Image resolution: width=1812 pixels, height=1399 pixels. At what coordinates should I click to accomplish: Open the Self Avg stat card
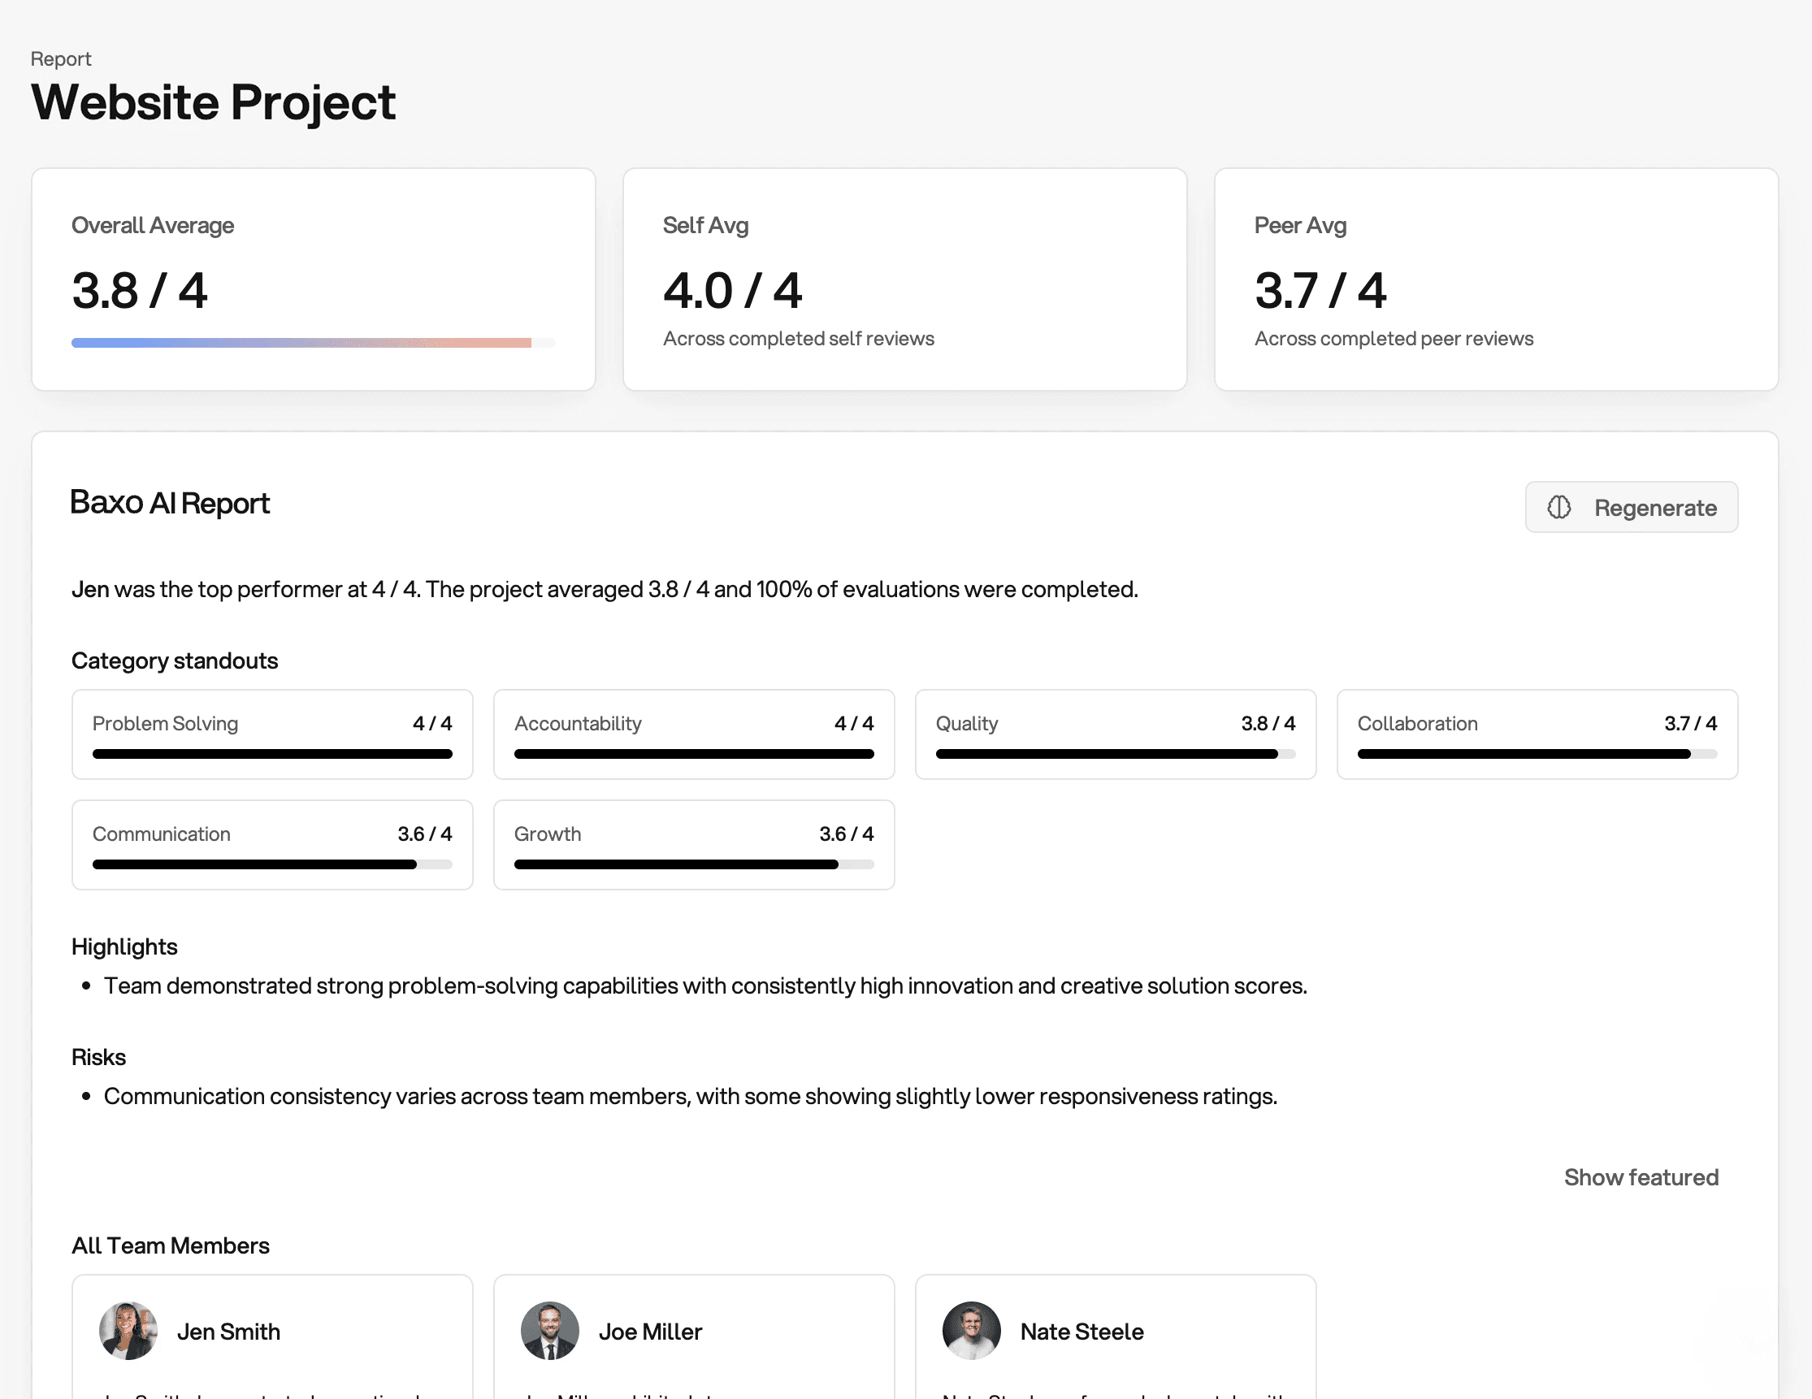tap(904, 279)
